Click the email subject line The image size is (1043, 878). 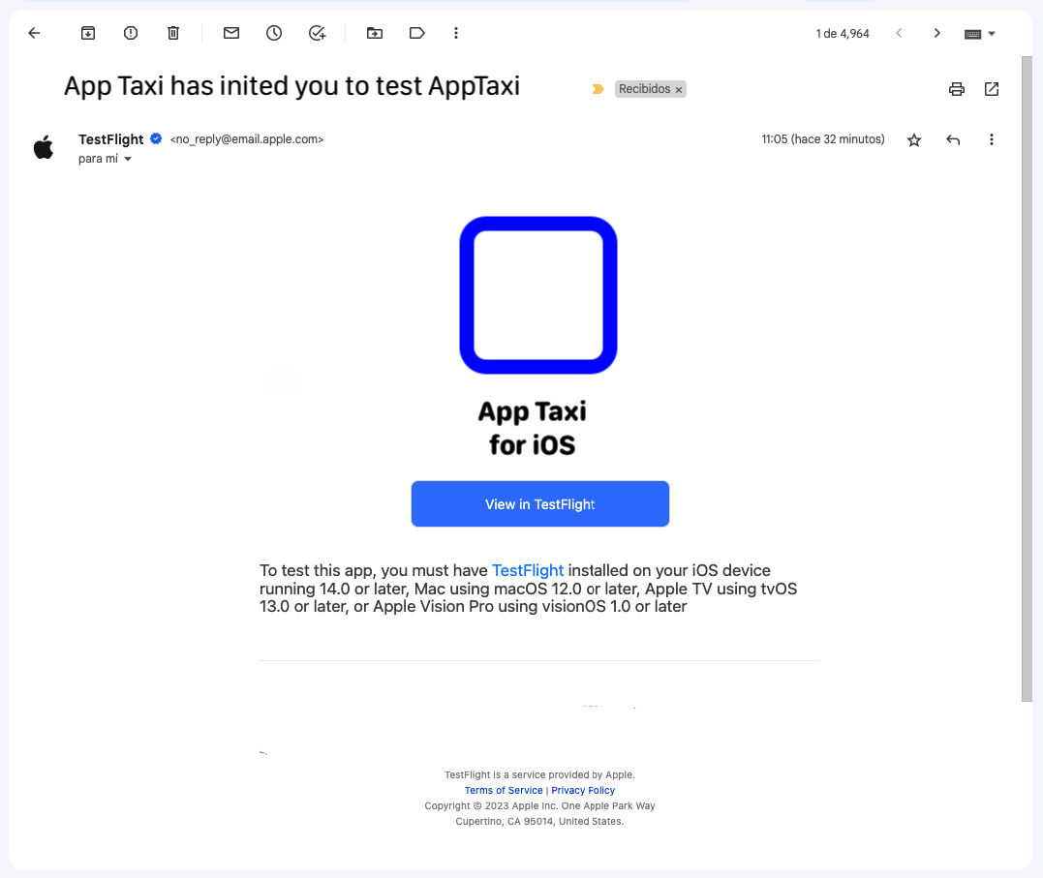pos(292,86)
